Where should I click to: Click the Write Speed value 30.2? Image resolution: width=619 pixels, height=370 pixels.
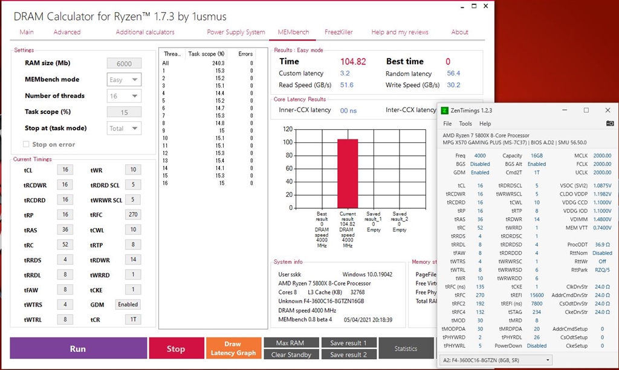(x=453, y=85)
